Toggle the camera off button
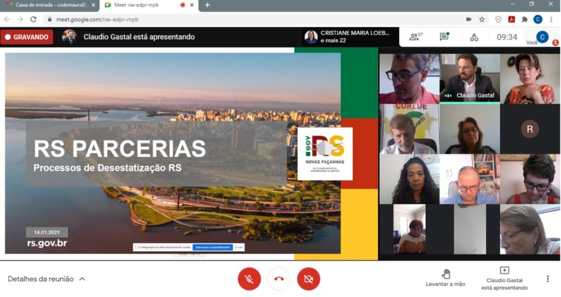This screenshot has height=297, width=561. [x=308, y=279]
